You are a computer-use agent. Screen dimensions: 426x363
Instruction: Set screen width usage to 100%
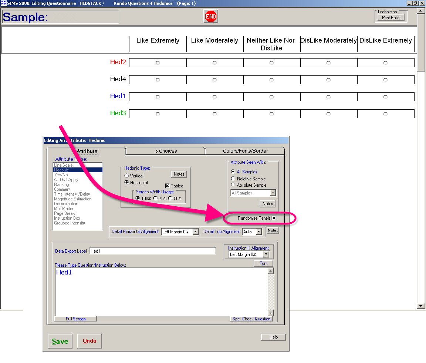[138, 199]
